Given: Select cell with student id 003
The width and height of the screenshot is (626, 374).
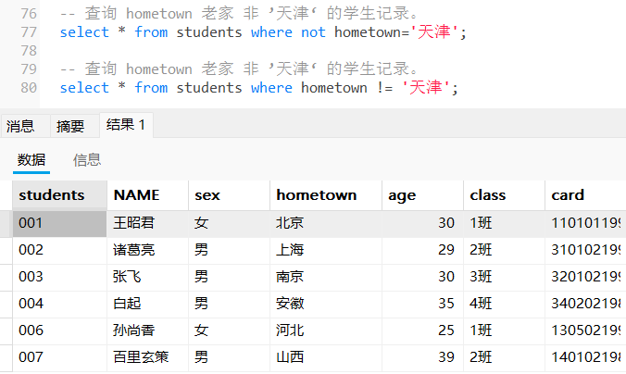Looking at the screenshot, I should pyautogui.click(x=59, y=277).
